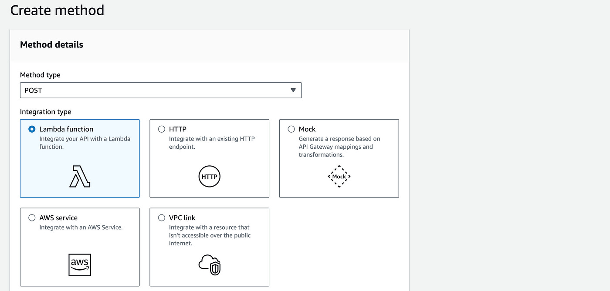Choose the Mock integration card
610x291 pixels.
pyautogui.click(x=339, y=158)
